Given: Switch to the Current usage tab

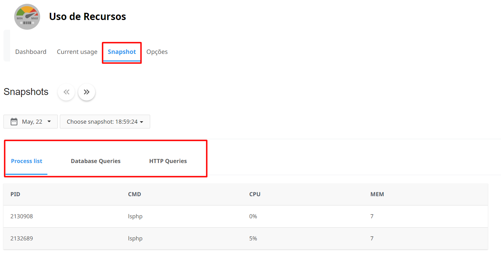Looking at the screenshot, I should [x=77, y=52].
